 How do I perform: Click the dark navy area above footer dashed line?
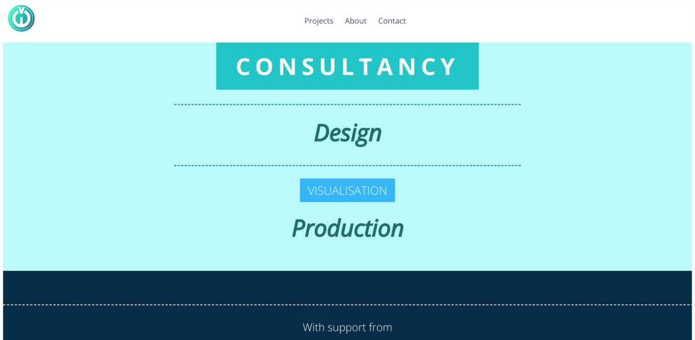(348, 287)
